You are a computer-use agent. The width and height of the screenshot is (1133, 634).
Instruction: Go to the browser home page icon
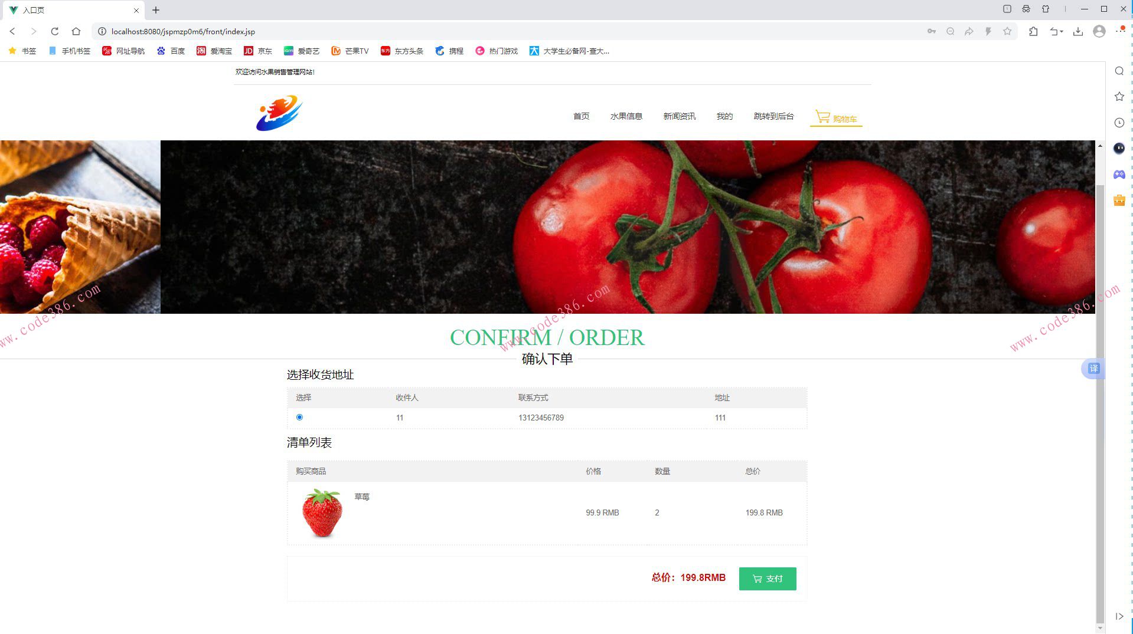(x=76, y=31)
